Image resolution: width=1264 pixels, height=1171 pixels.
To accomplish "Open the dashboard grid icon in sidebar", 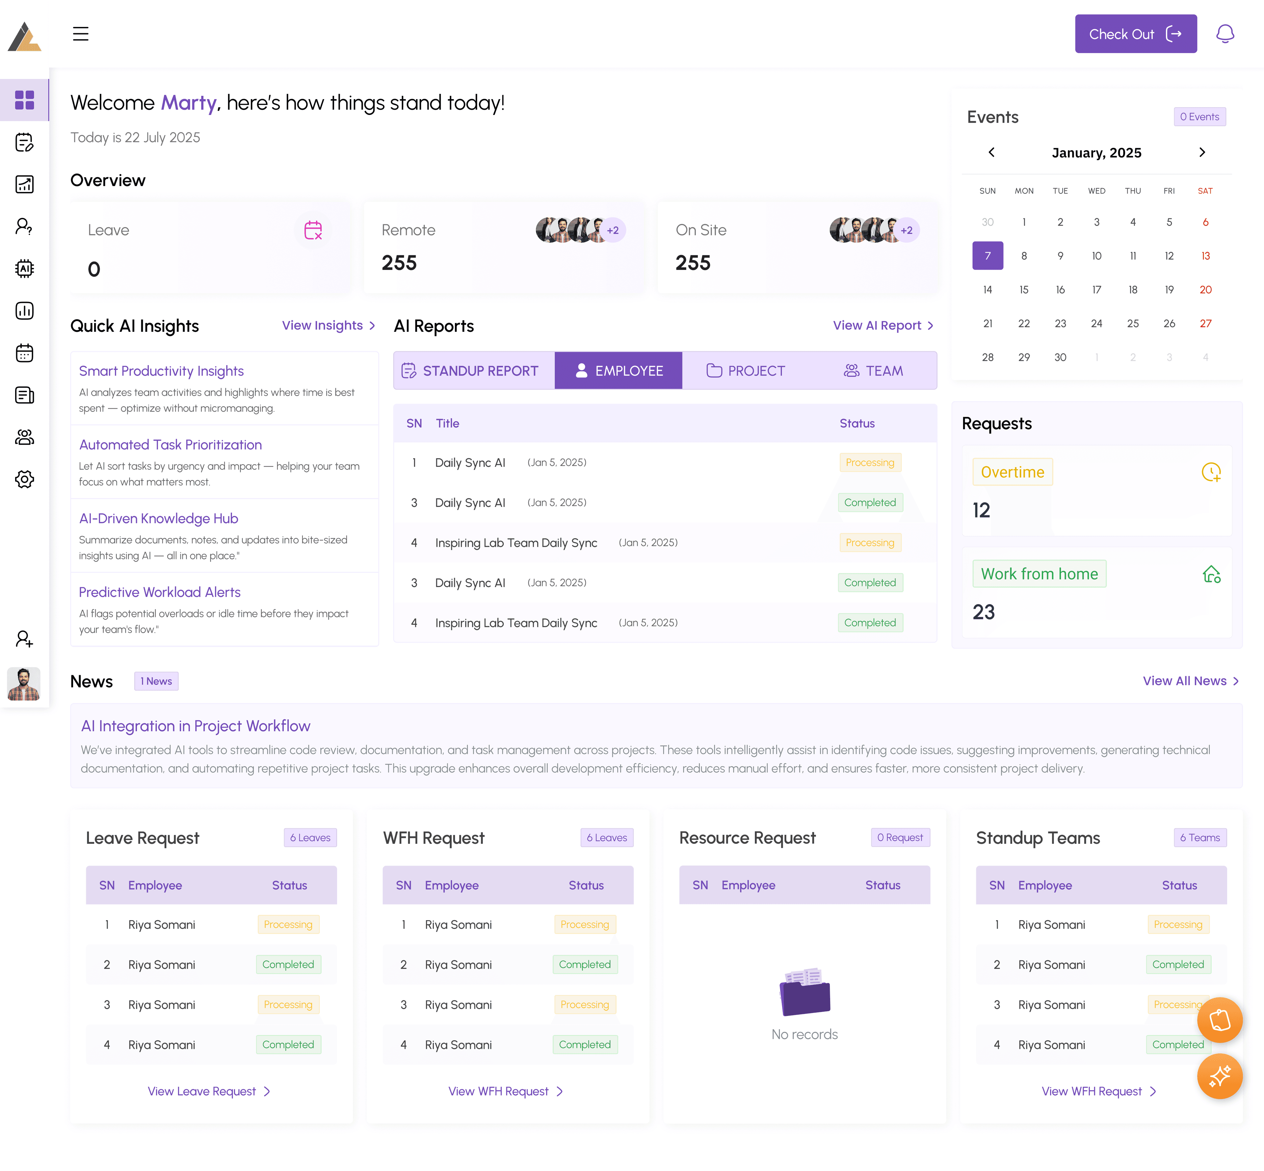I will click(x=24, y=100).
